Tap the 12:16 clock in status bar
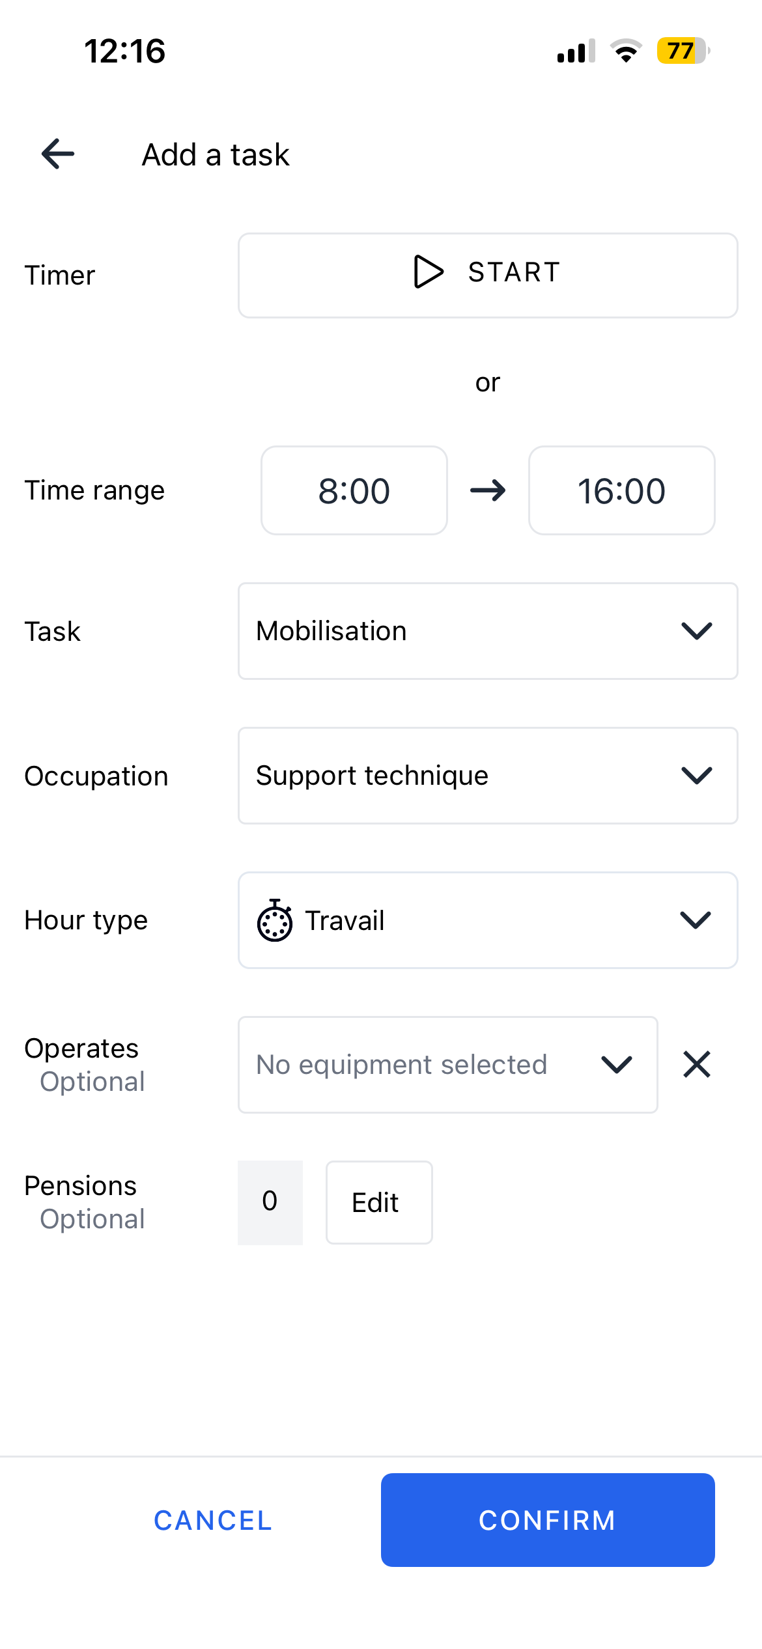The width and height of the screenshot is (762, 1649). pos(125,51)
